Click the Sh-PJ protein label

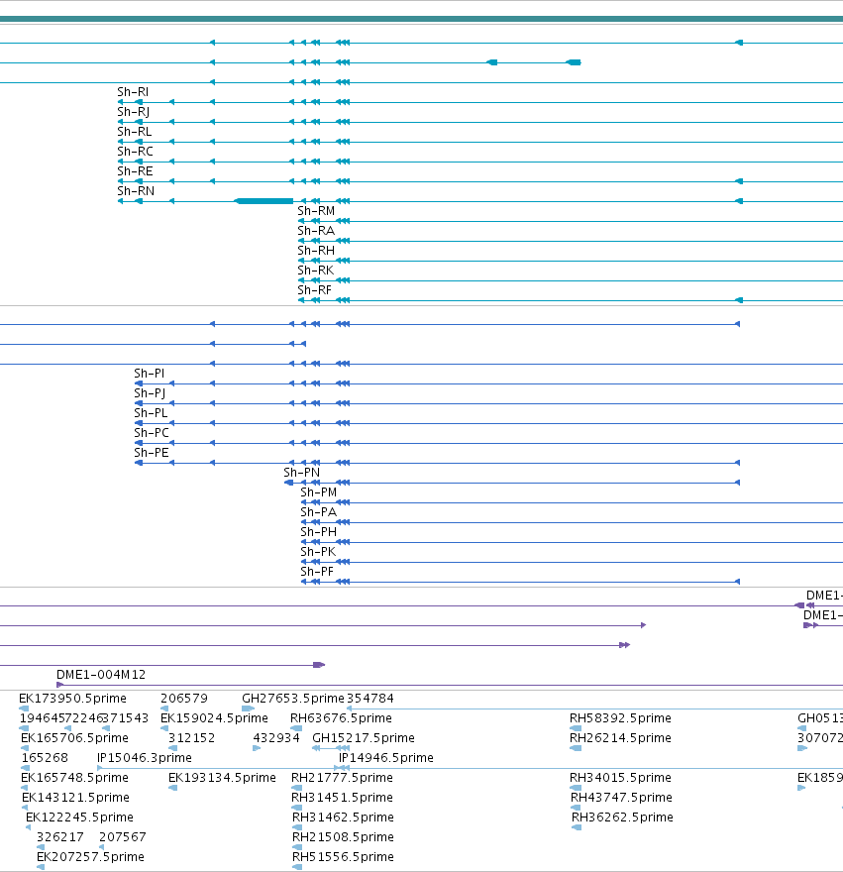pyautogui.click(x=150, y=393)
